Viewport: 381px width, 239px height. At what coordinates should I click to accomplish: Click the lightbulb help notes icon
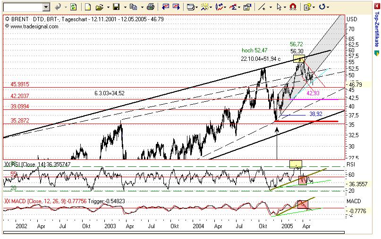(307, 7)
